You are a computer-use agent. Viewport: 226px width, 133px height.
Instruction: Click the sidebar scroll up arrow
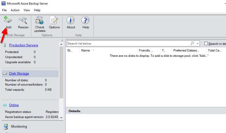coord(61,44)
